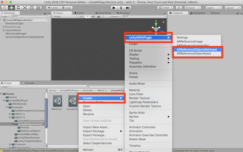Collapse the ARKit2.0 folder
The height and width of the screenshot is (152, 243).
(10, 117)
